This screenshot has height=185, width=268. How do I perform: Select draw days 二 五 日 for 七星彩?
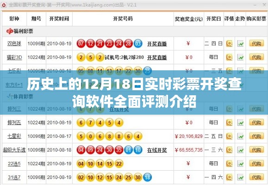click(x=213, y=136)
